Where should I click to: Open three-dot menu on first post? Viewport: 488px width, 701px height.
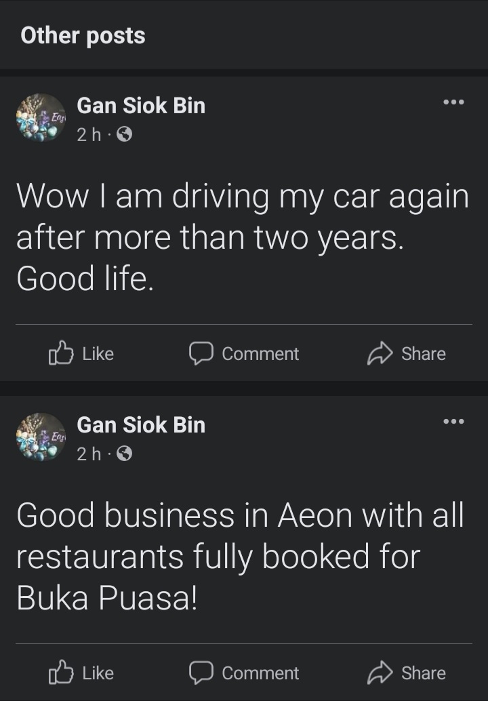coord(453,102)
